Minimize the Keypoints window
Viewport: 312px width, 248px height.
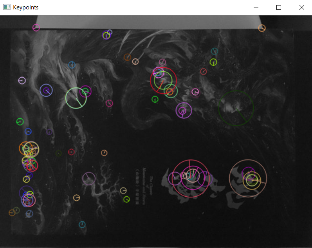(x=256, y=7)
